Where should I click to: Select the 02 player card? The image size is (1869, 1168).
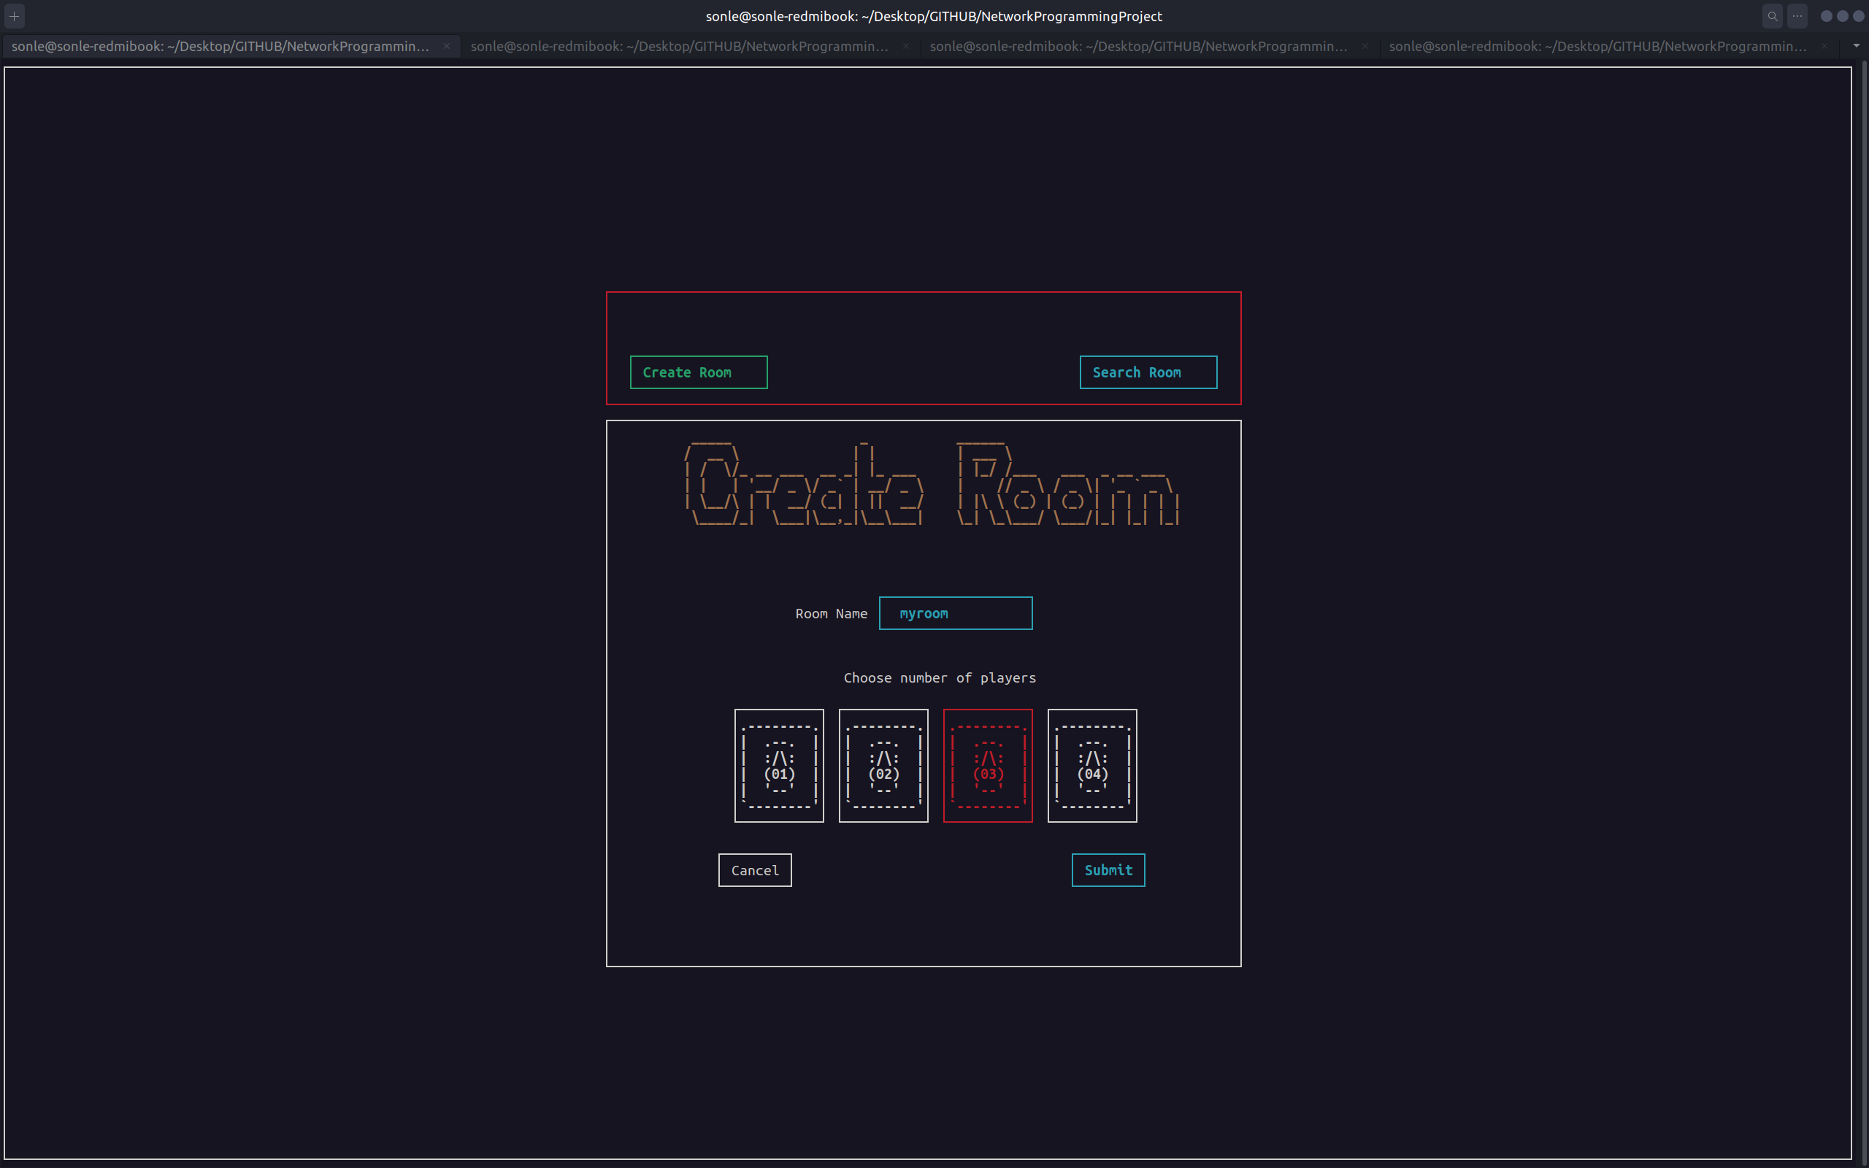coord(883,766)
